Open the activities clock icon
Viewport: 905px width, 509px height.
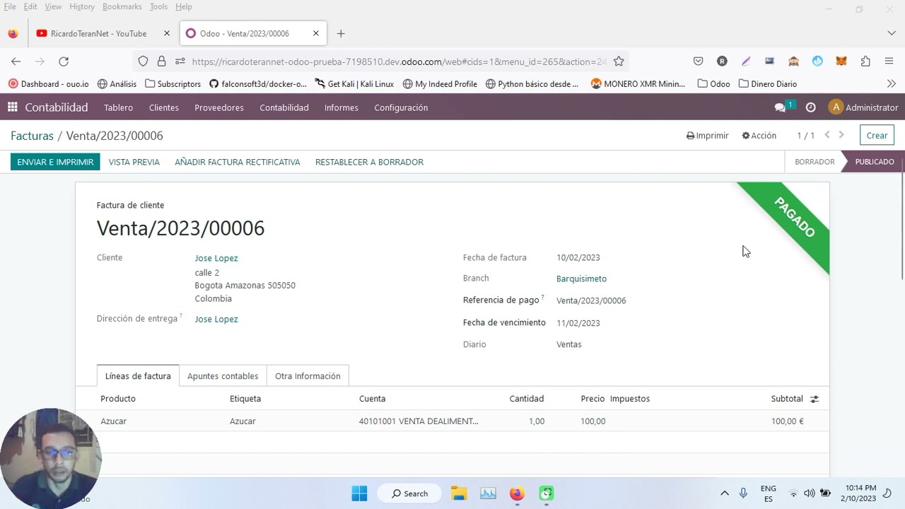pyautogui.click(x=811, y=107)
